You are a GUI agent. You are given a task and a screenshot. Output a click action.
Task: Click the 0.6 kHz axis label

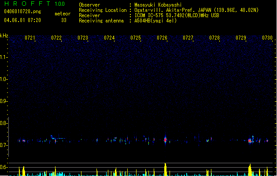pos(4,167)
